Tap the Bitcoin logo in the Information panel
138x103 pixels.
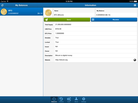pyautogui.click(x=48, y=13)
